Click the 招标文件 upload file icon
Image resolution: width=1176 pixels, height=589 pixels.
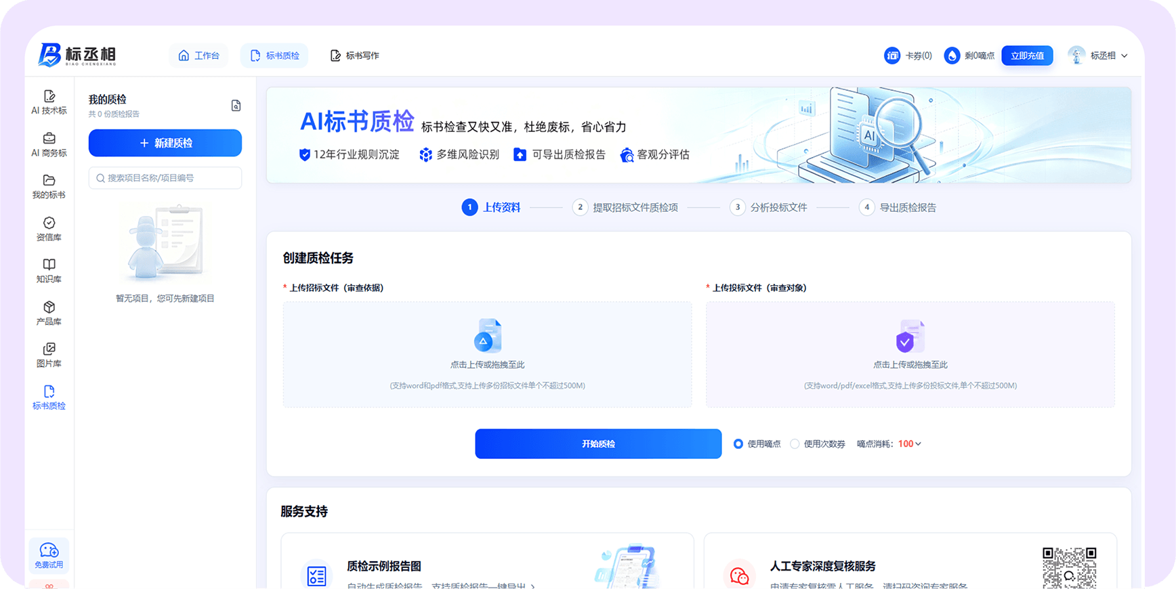pos(488,336)
